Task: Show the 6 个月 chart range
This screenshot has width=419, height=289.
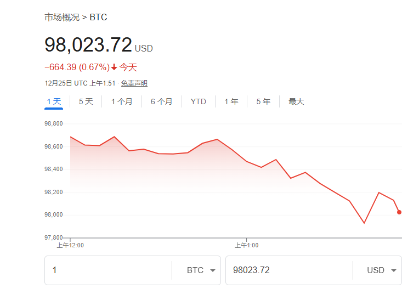Action: [x=161, y=101]
